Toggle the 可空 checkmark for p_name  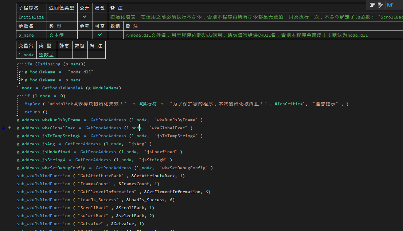pos(100,35)
